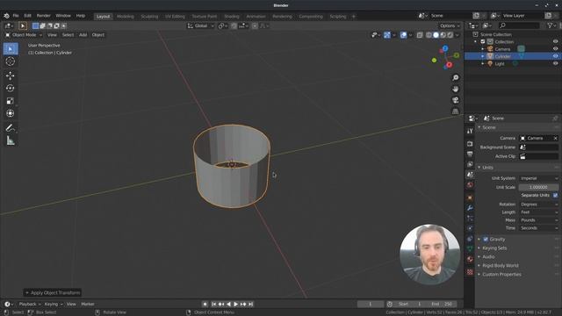Select the Move tool
This screenshot has height=316, width=562.
pyautogui.click(x=11, y=75)
